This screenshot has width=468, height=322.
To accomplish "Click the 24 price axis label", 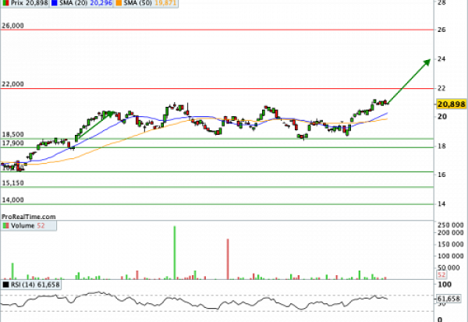I will click(441, 58).
